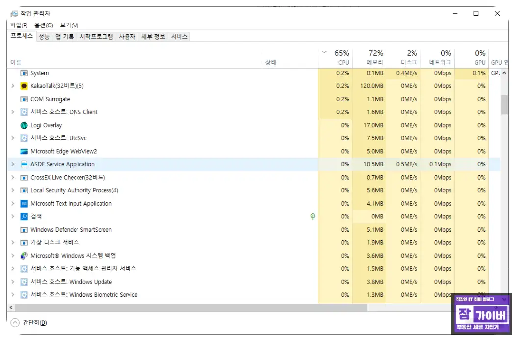Switch to the 성능 tab
515x341 pixels.
(x=44, y=37)
